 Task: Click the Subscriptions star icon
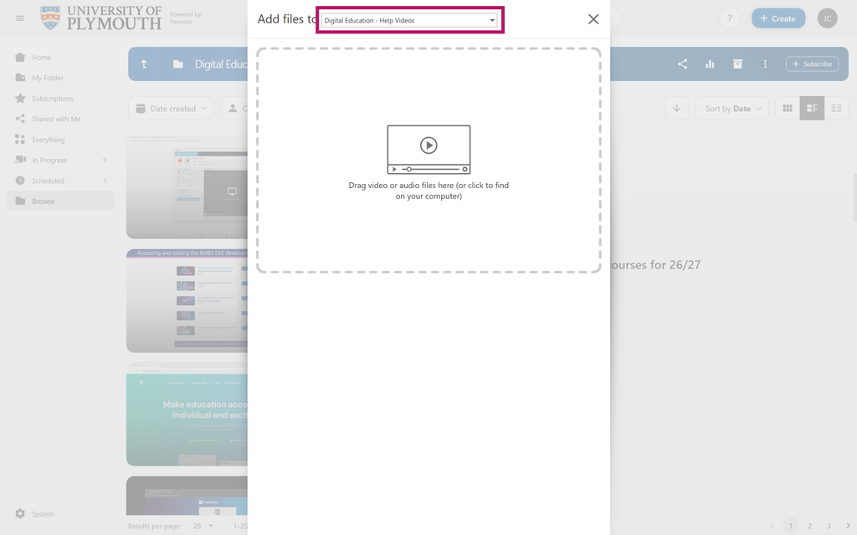coord(20,99)
